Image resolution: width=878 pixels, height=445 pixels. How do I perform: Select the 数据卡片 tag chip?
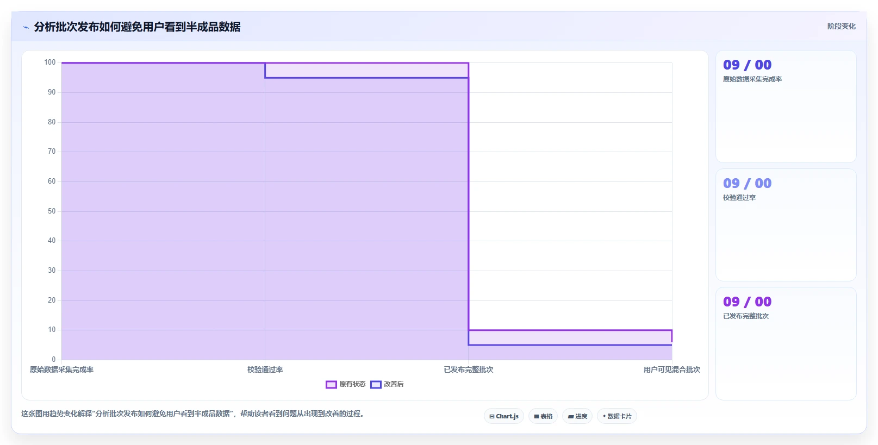[x=617, y=416]
